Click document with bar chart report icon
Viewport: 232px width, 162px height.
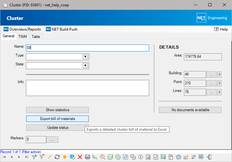148,157
